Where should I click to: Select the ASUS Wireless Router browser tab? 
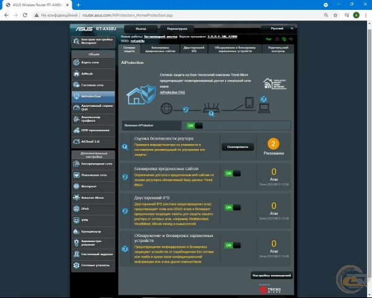pos(37,5)
